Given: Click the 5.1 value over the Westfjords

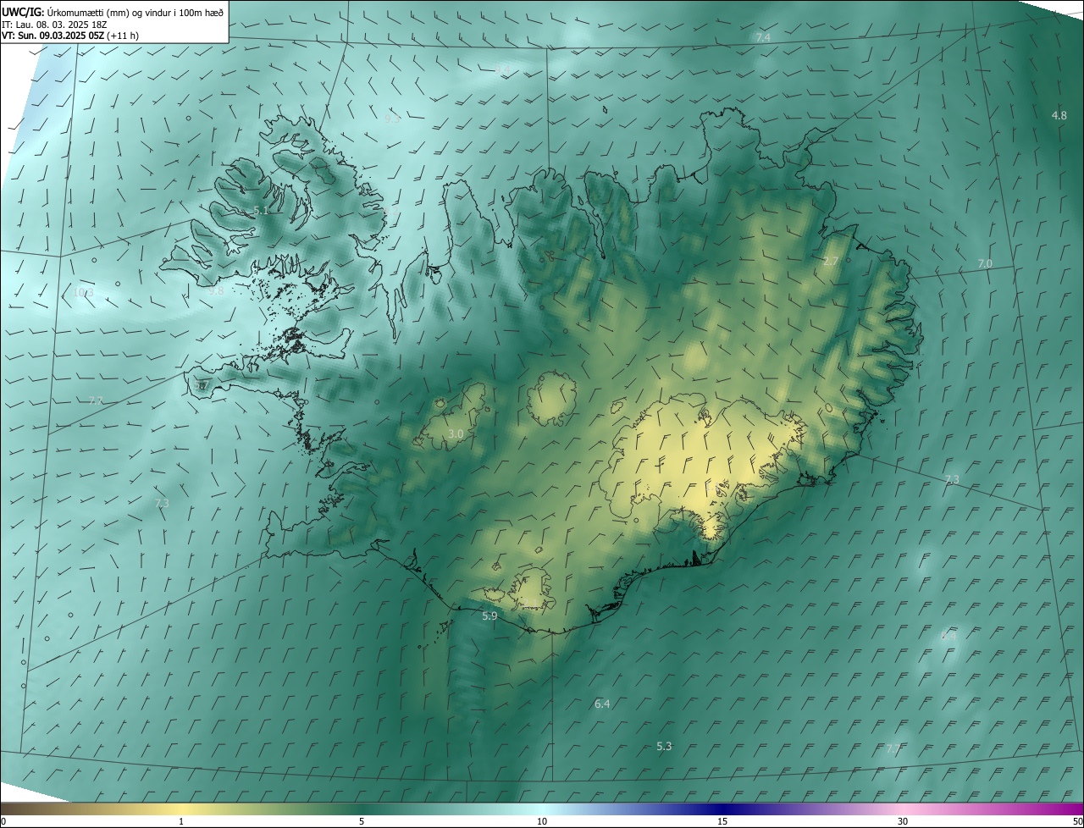Looking at the screenshot, I should click(262, 211).
